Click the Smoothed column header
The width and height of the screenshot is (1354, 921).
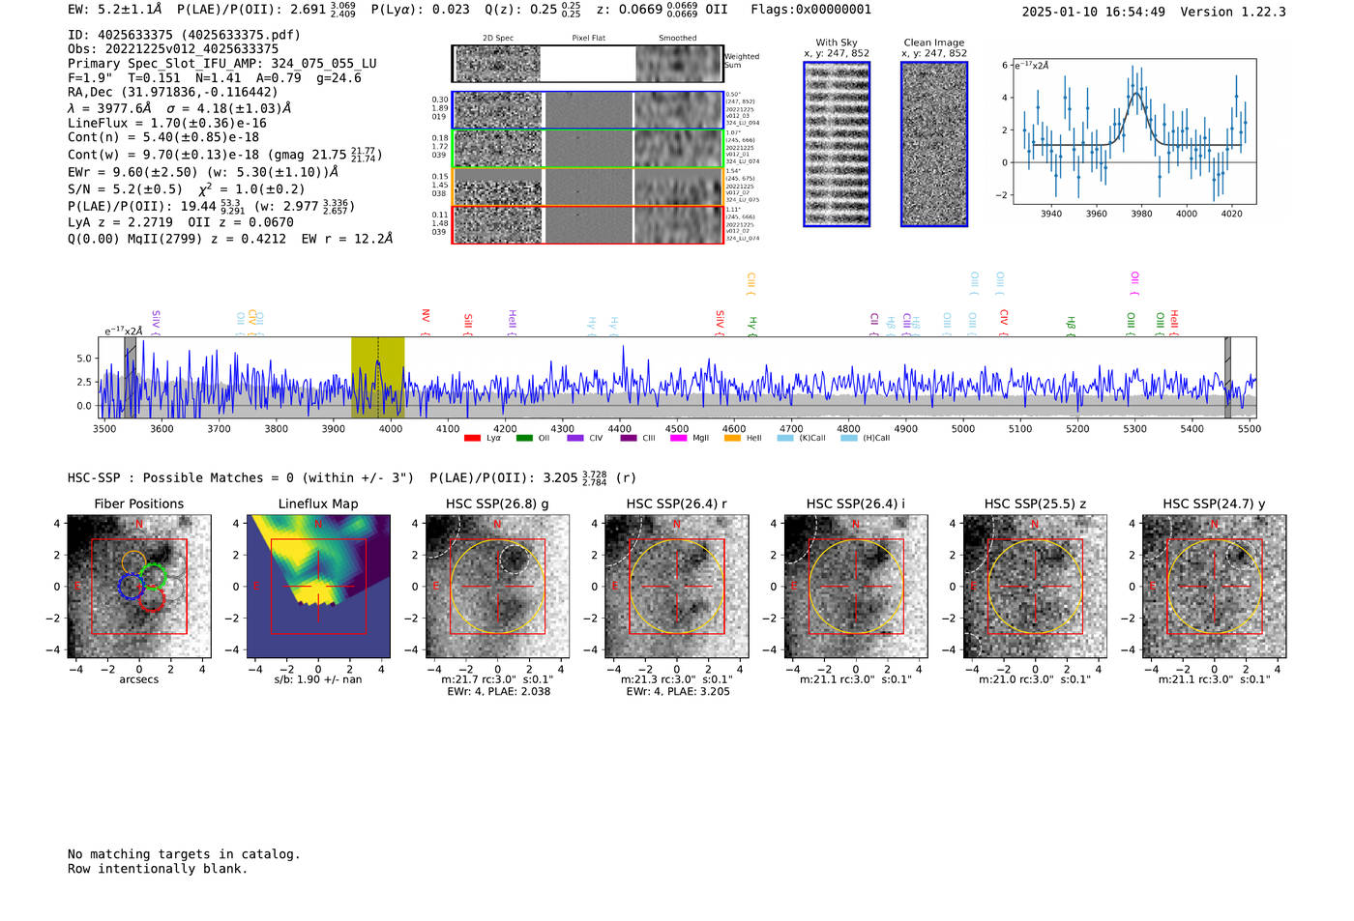pos(677,39)
